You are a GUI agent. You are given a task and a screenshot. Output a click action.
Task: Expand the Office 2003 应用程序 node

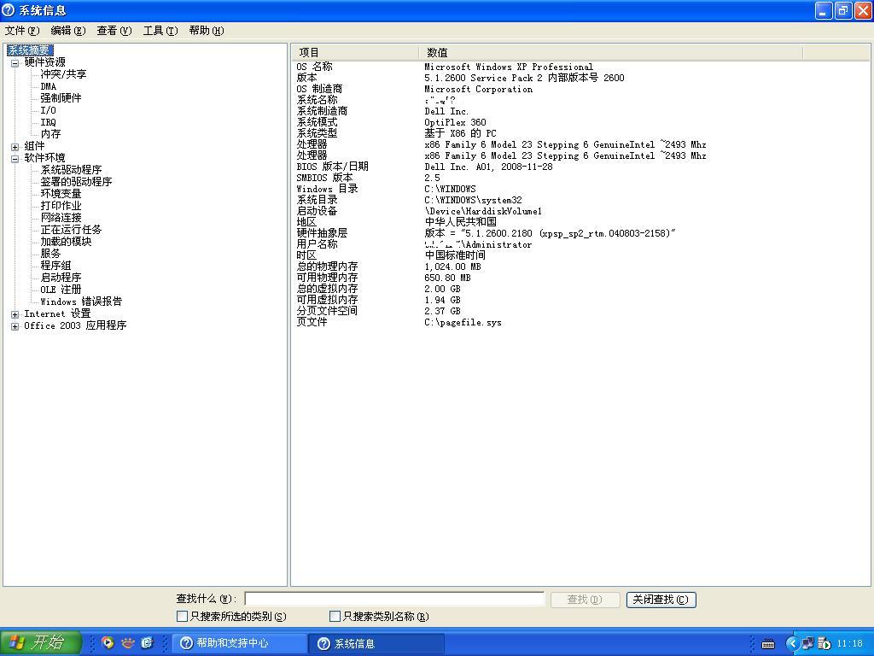point(15,326)
